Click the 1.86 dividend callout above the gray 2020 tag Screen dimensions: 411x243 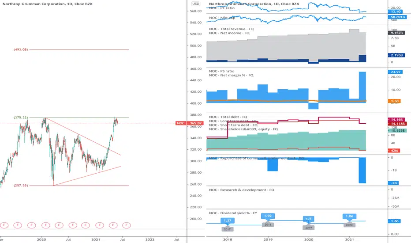tap(349, 216)
